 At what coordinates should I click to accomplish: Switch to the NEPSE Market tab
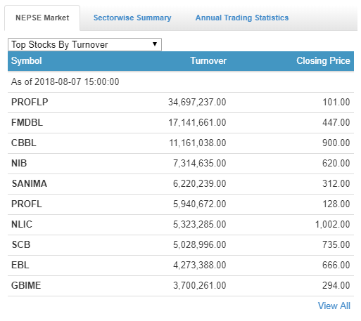click(42, 18)
